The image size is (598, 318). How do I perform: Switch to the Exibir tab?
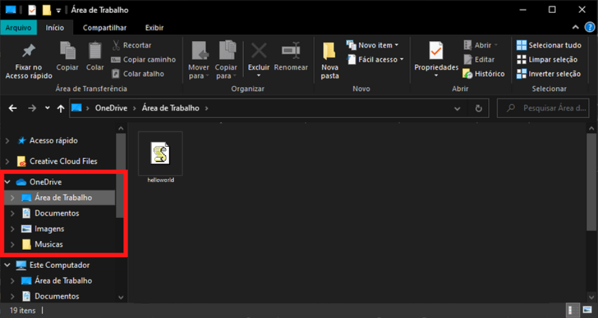tap(154, 28)
